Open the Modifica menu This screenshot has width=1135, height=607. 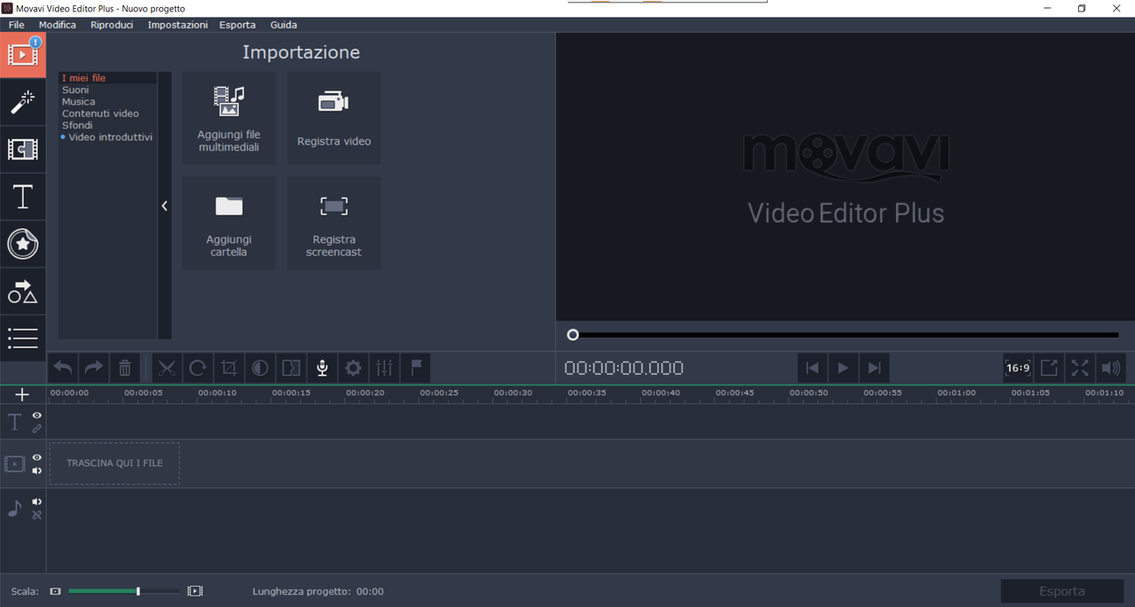click(x=58, y=25)
